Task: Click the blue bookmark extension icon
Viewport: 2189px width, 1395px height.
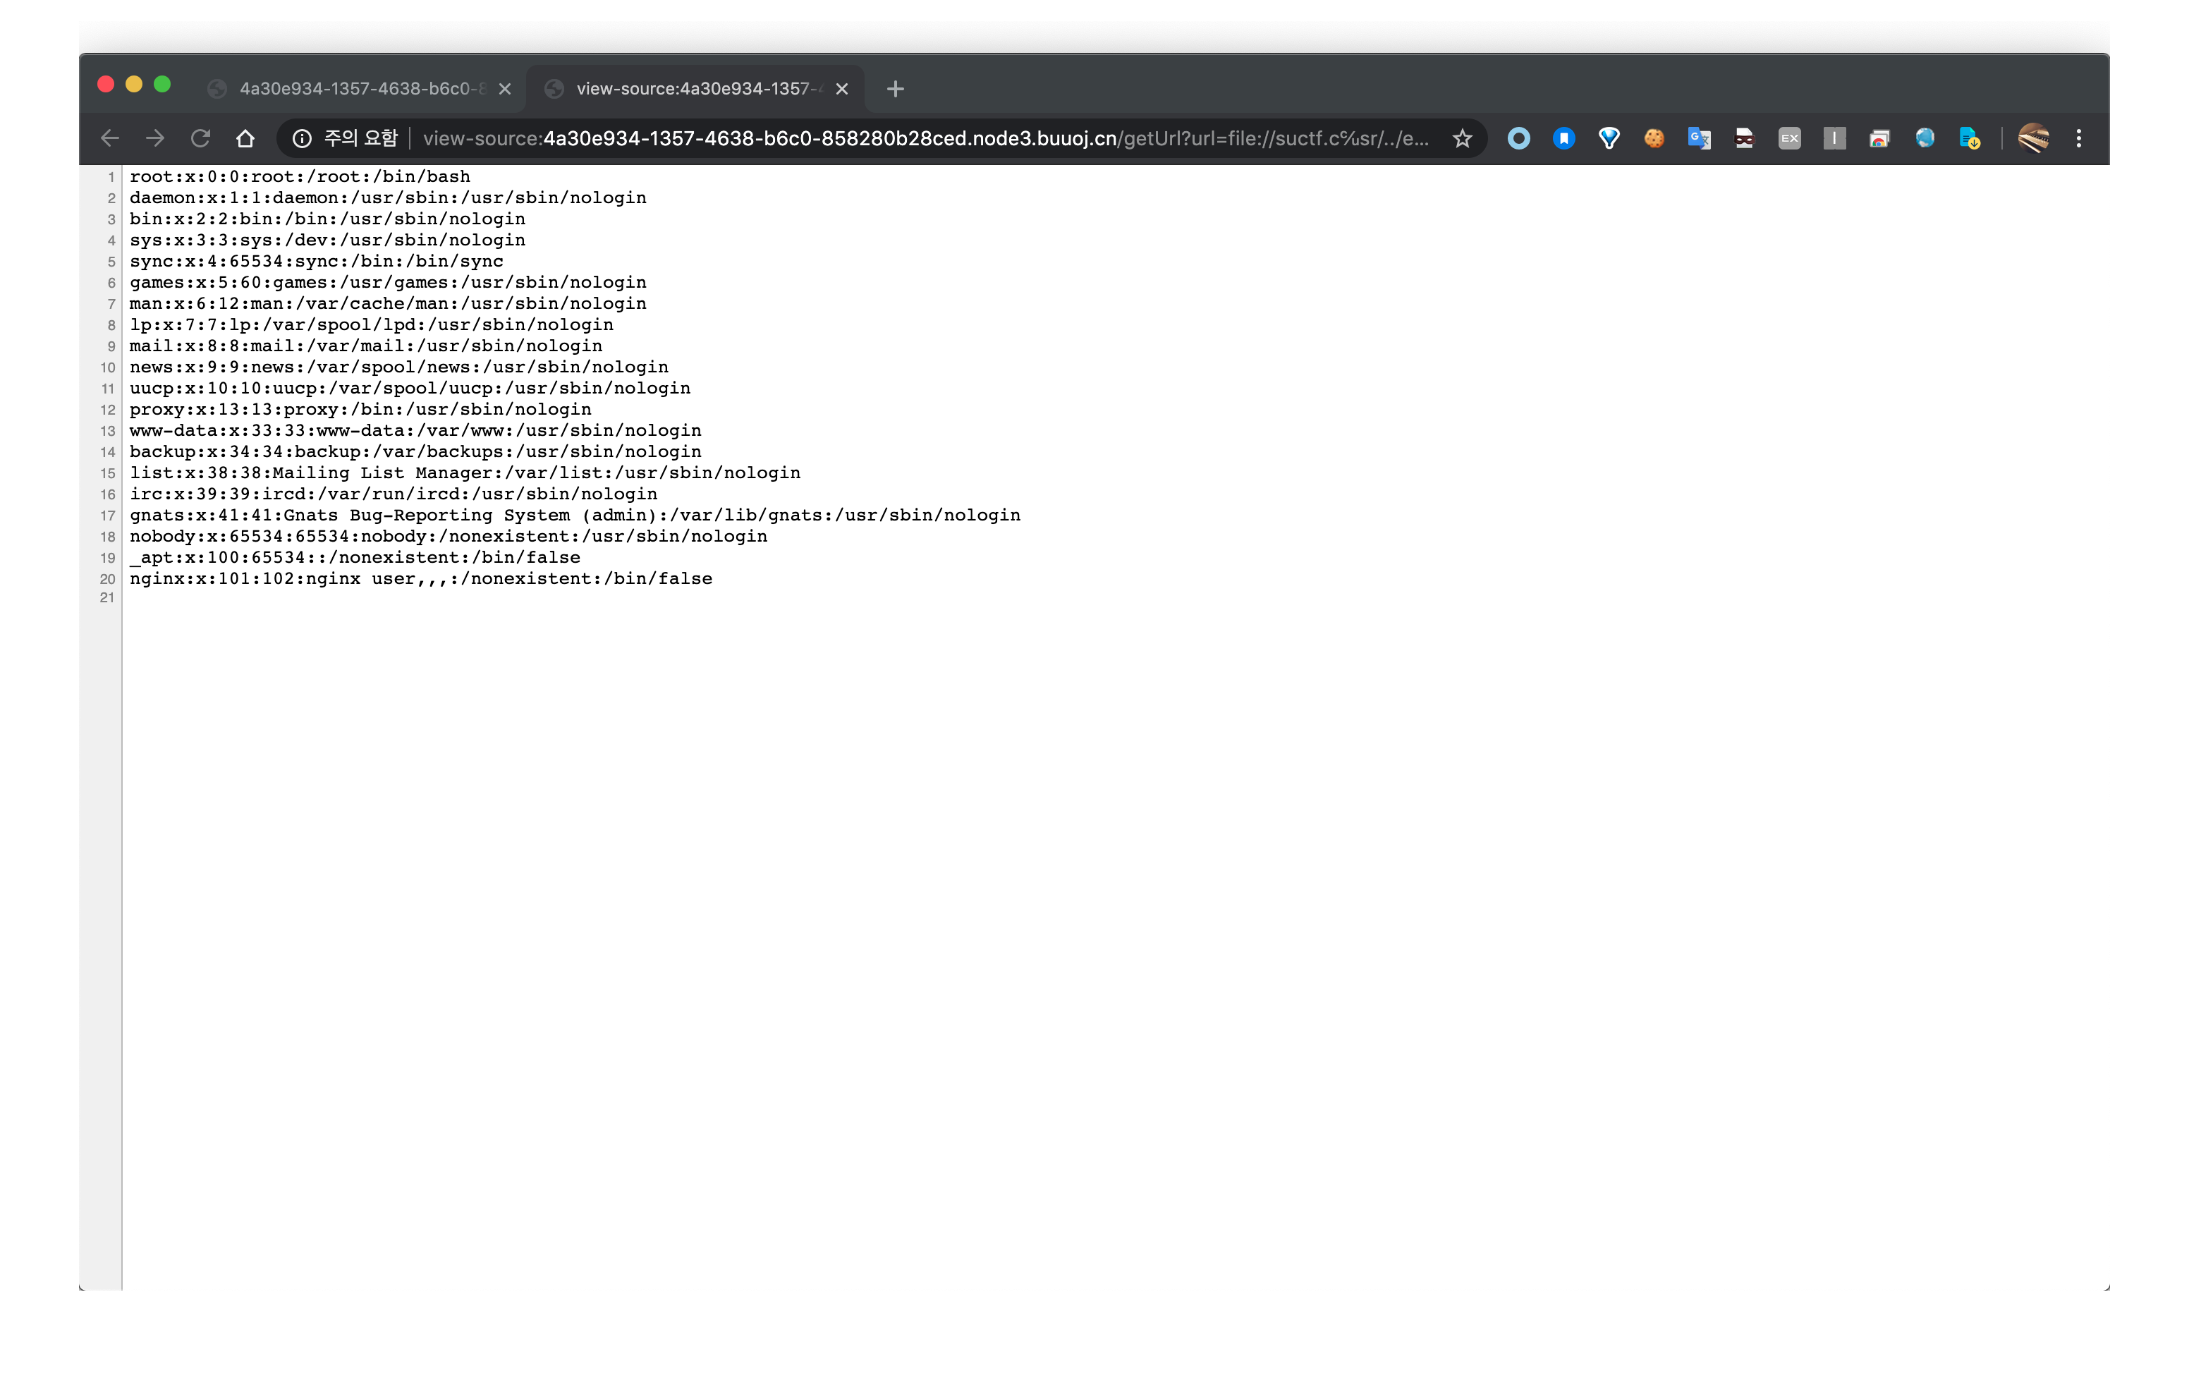Action: pyautogui.click(x=1563, y=138)
